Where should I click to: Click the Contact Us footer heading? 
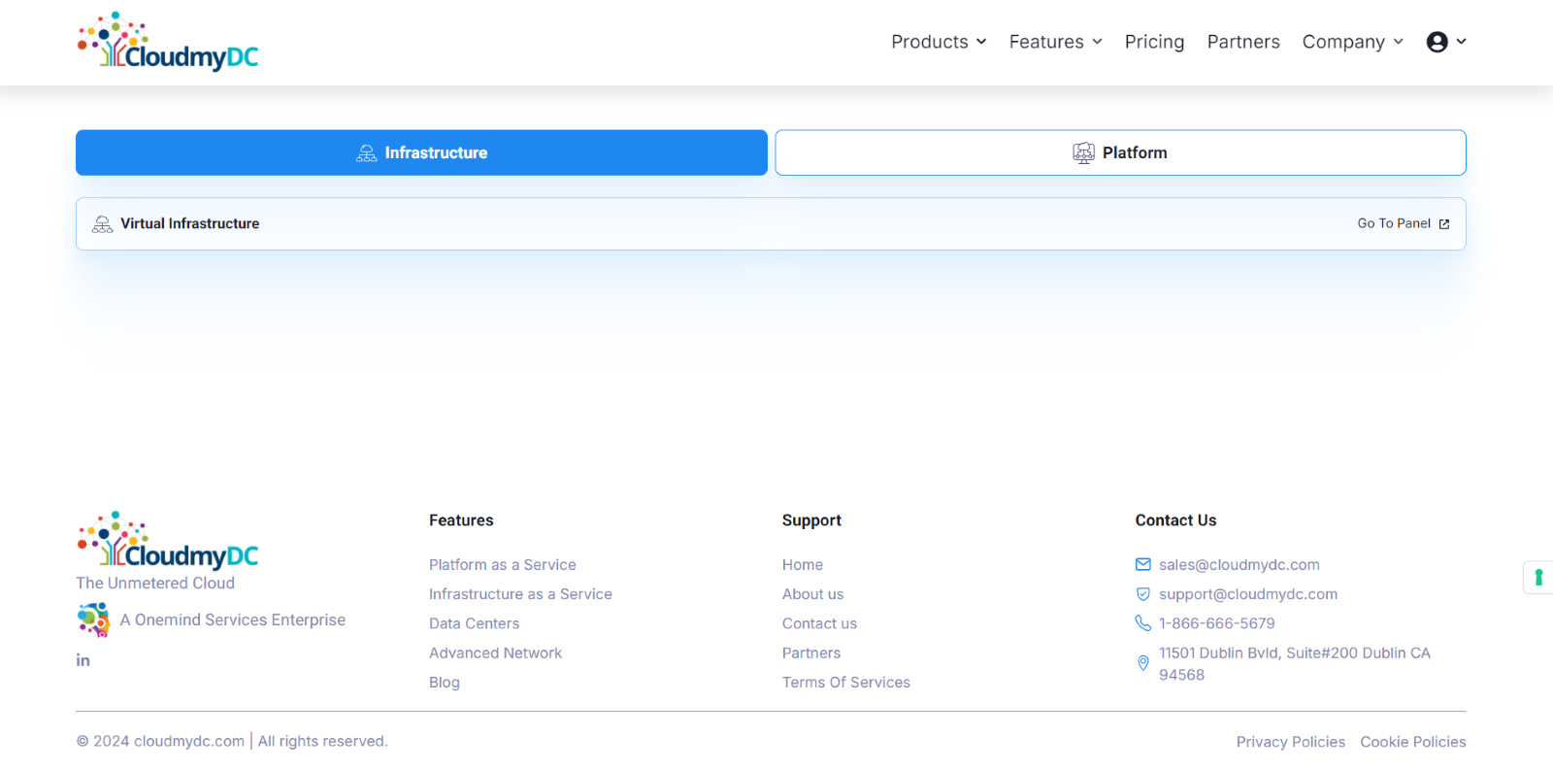pos(1175,520)
